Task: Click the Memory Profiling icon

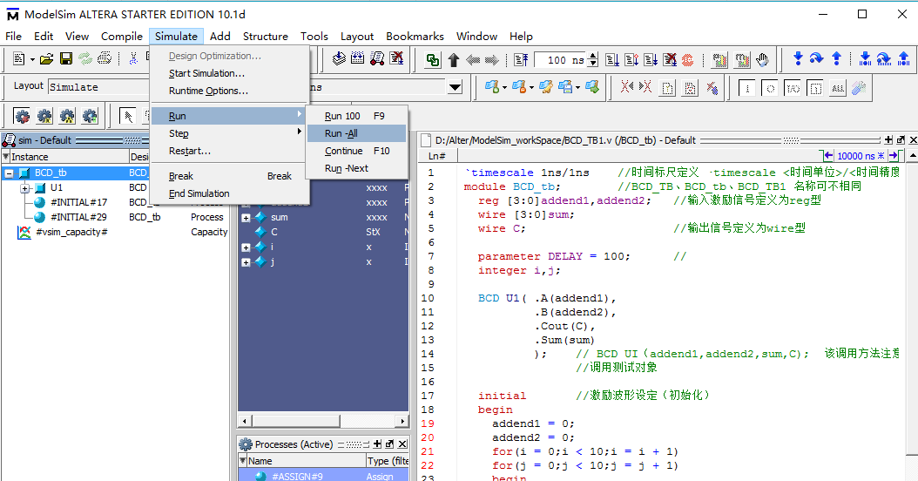Action: point(742,60)
